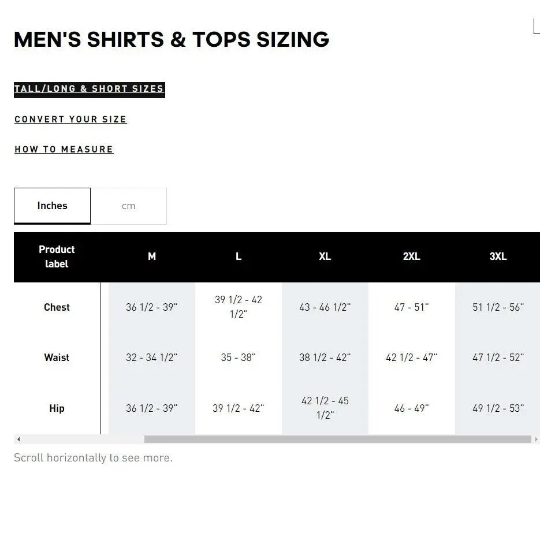This screenshot has width=540, height=540.
Task: Click the empty scrollbar track left of thumb
Action: [x=83, y=439]
